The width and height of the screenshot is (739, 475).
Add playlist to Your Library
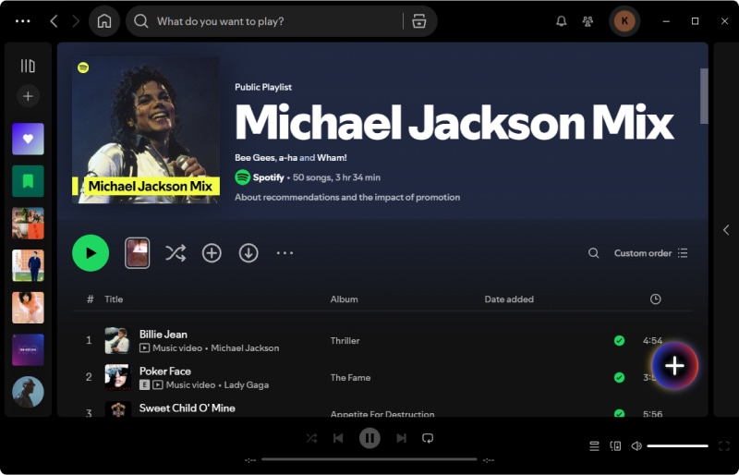[212, 253]
